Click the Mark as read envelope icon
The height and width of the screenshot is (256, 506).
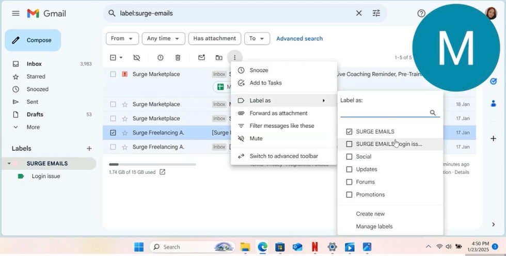(x=202, y=58)
